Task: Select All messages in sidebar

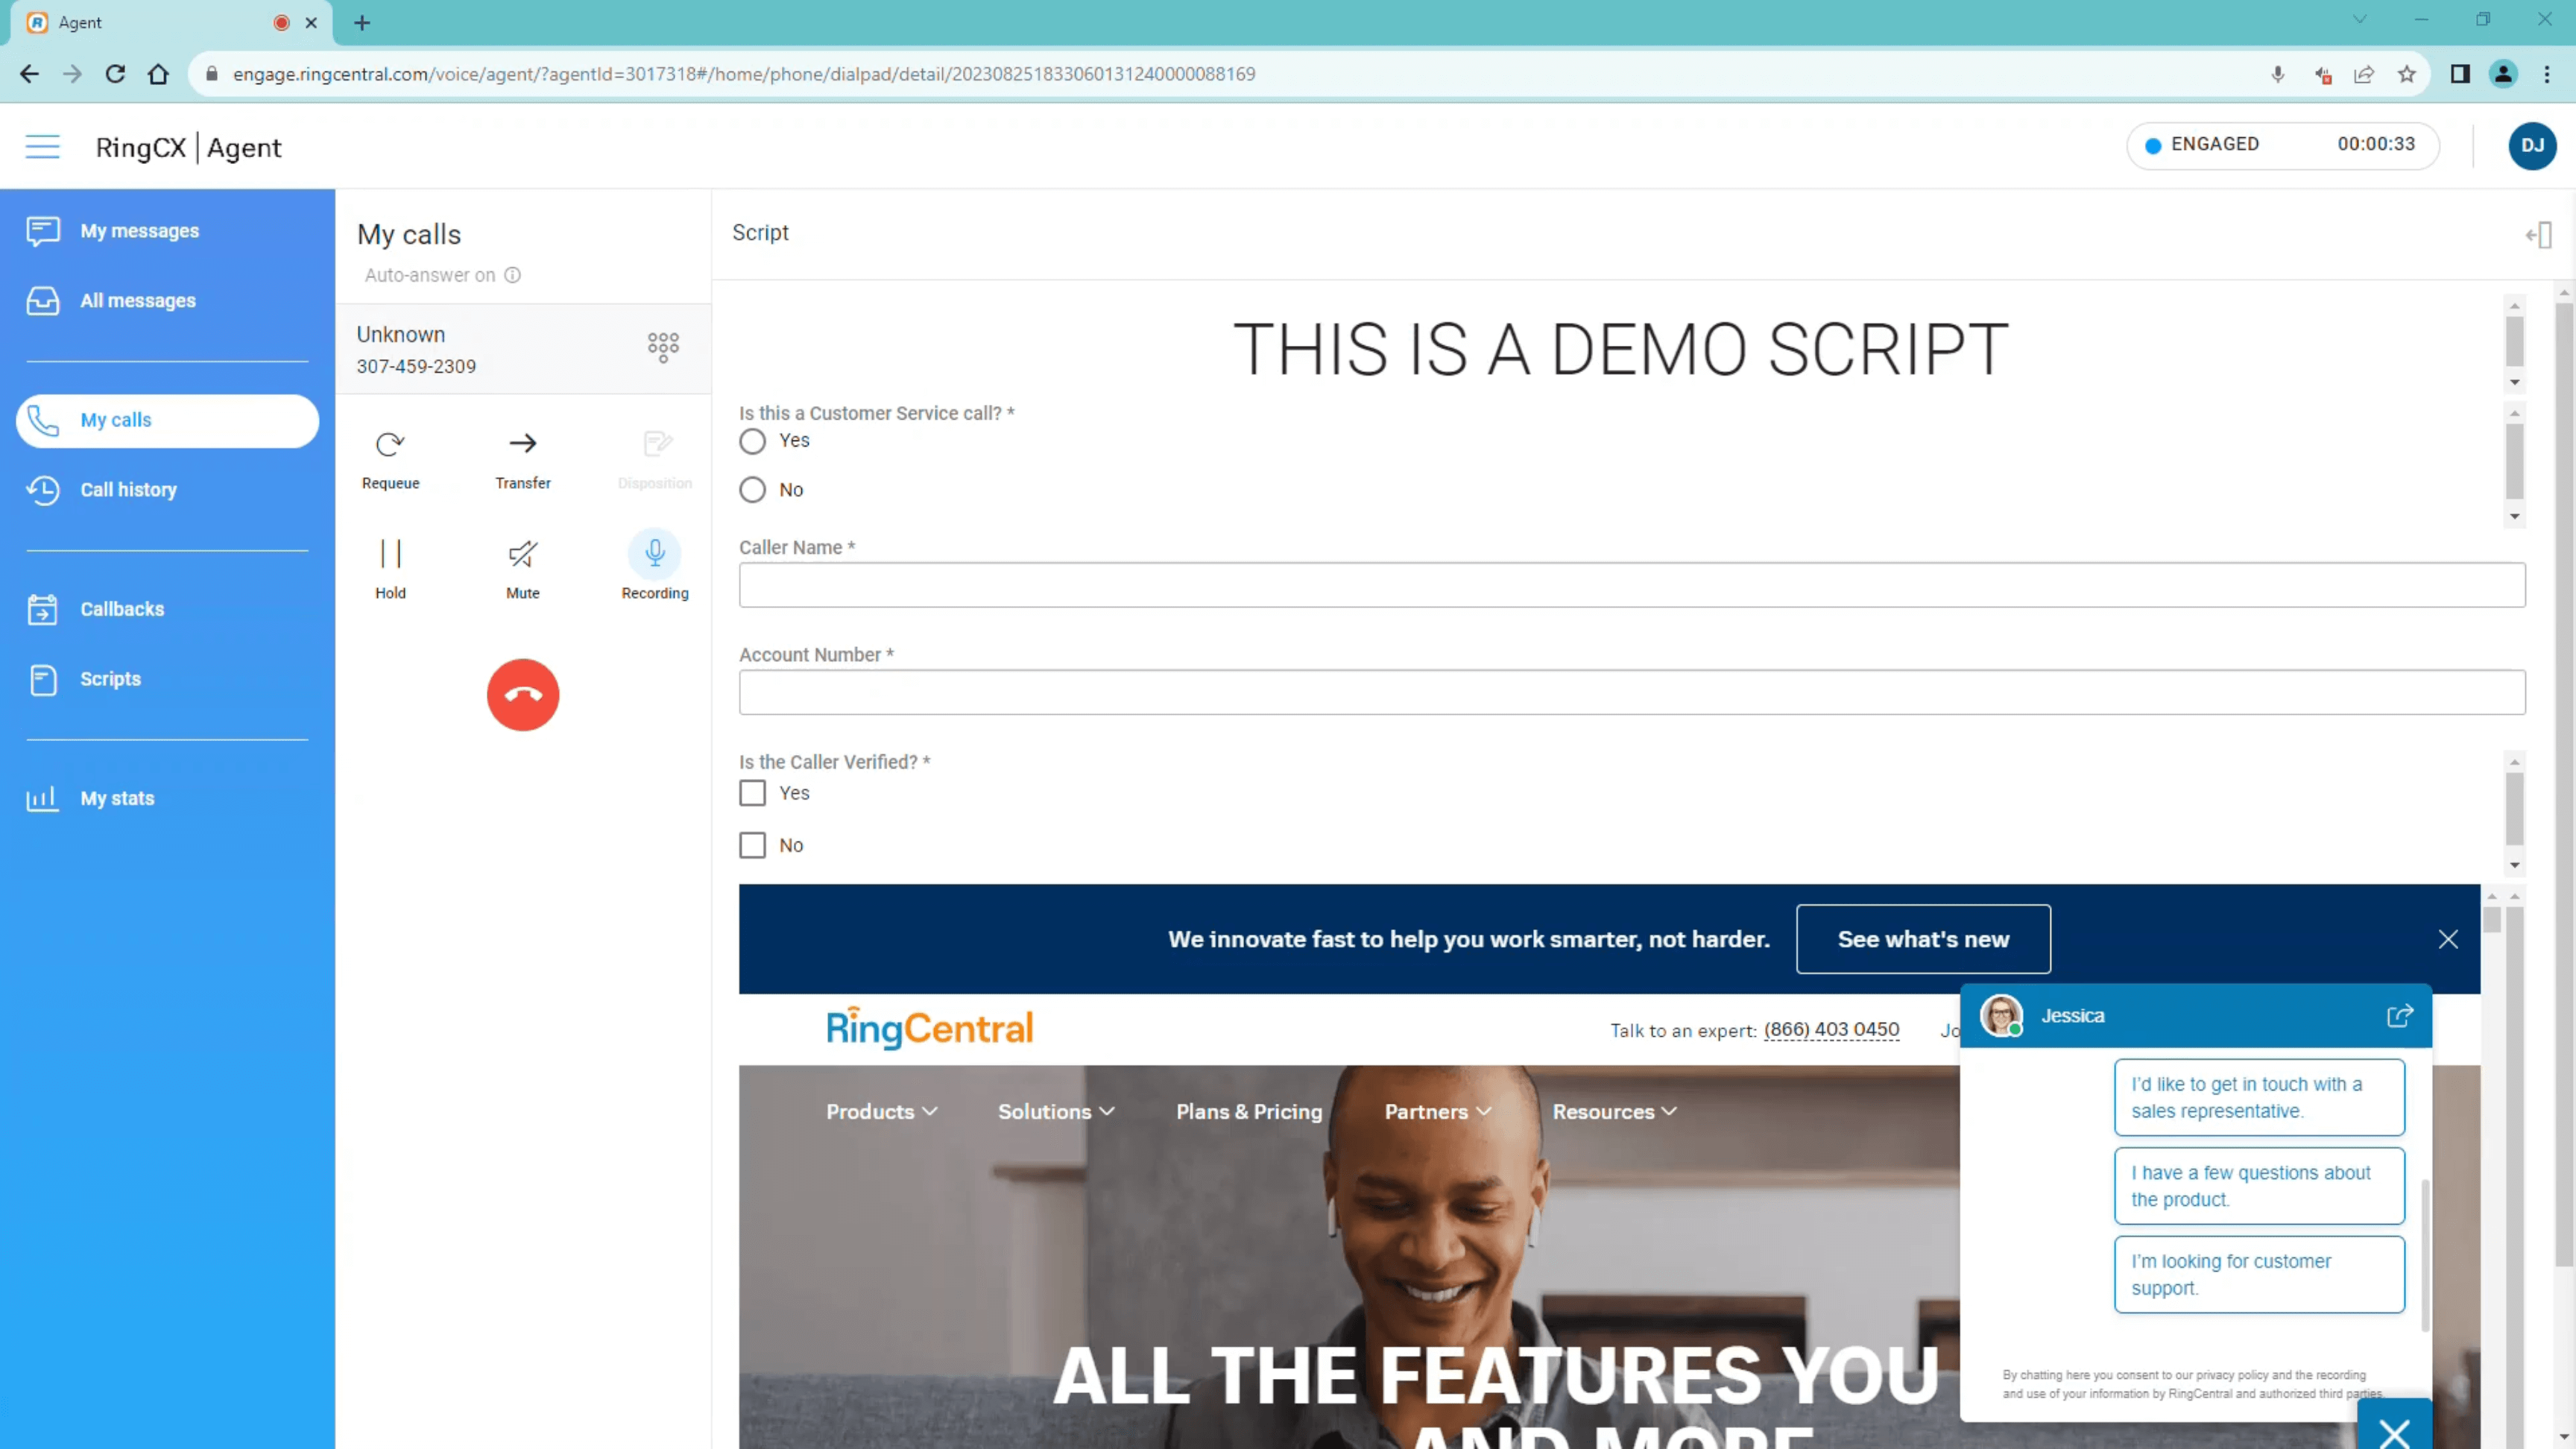Action: point(138,300)
